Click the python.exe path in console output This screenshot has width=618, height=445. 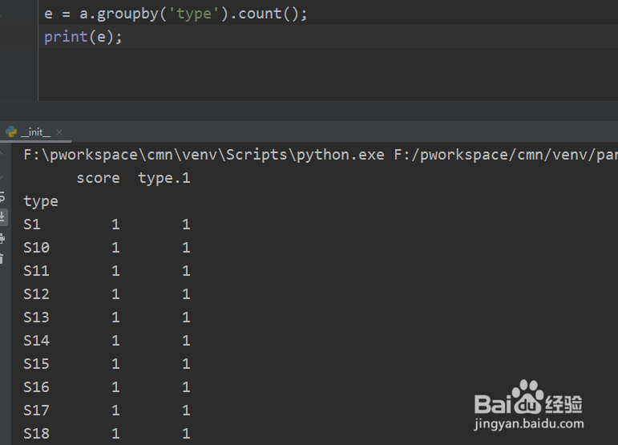204,155
